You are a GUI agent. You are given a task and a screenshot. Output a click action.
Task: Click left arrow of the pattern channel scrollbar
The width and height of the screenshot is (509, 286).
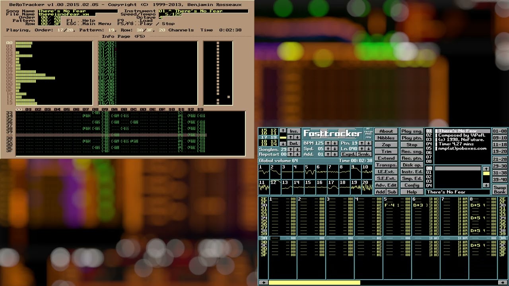(x=263, y=282)
